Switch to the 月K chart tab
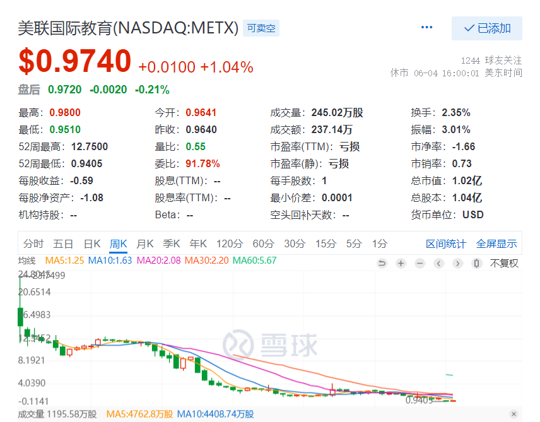This screenshot has height=422, width=540. [144, 244]
